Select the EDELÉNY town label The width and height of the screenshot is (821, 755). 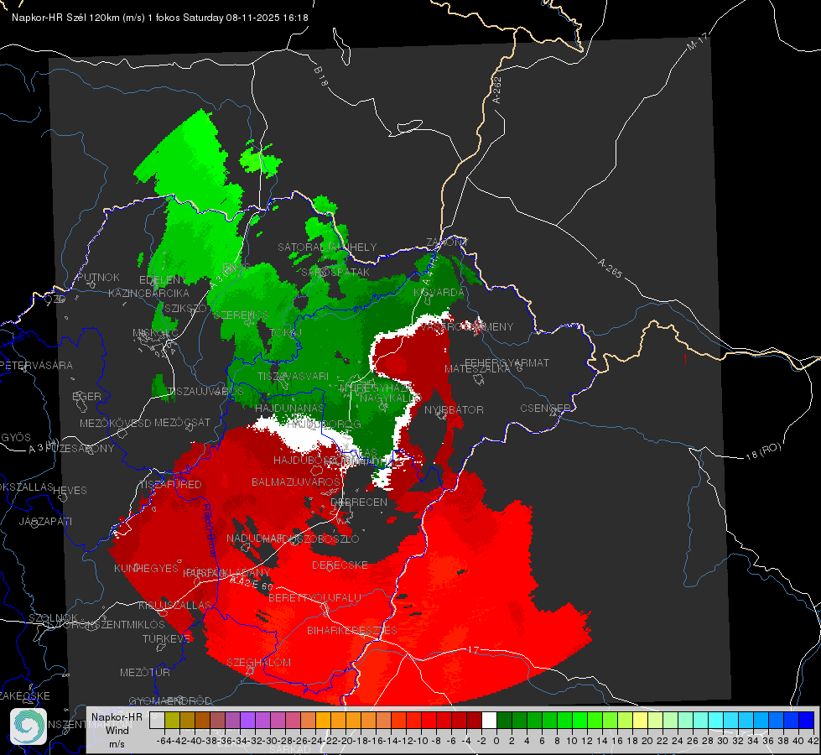tap(163, 280)
